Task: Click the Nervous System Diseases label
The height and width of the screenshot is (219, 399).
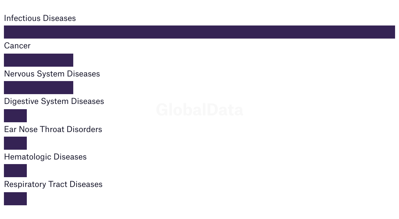Action: [x=52, y=74]
